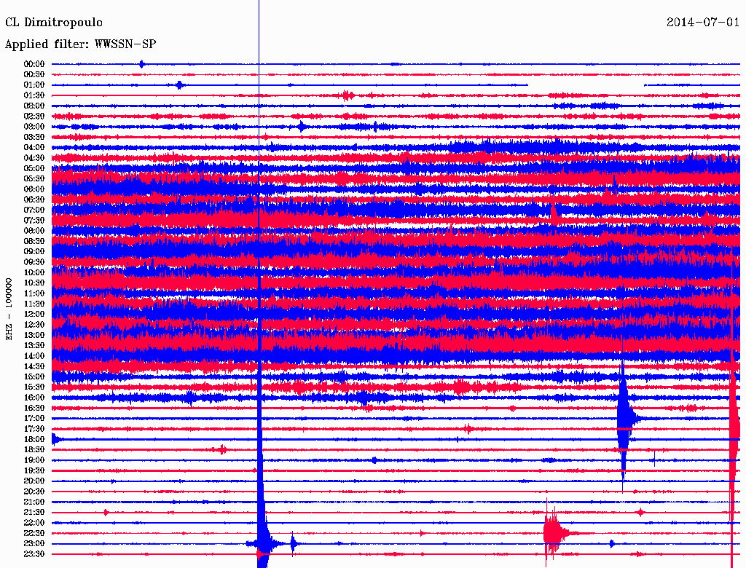Click the '11:00' time label

34,293
